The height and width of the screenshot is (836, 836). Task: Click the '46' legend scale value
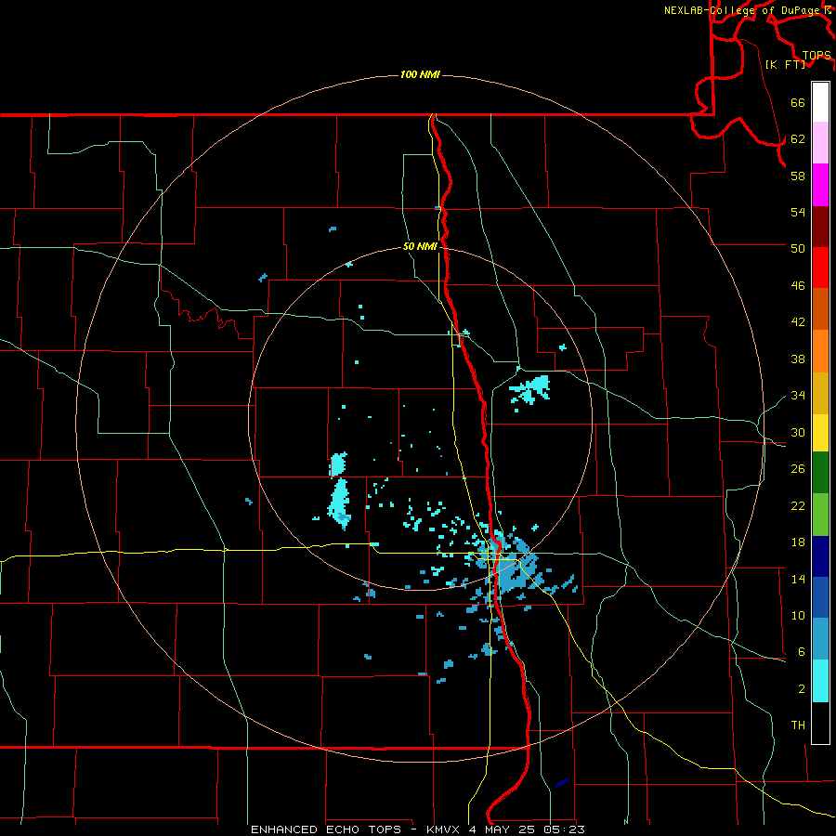click(x=798, y=285)
